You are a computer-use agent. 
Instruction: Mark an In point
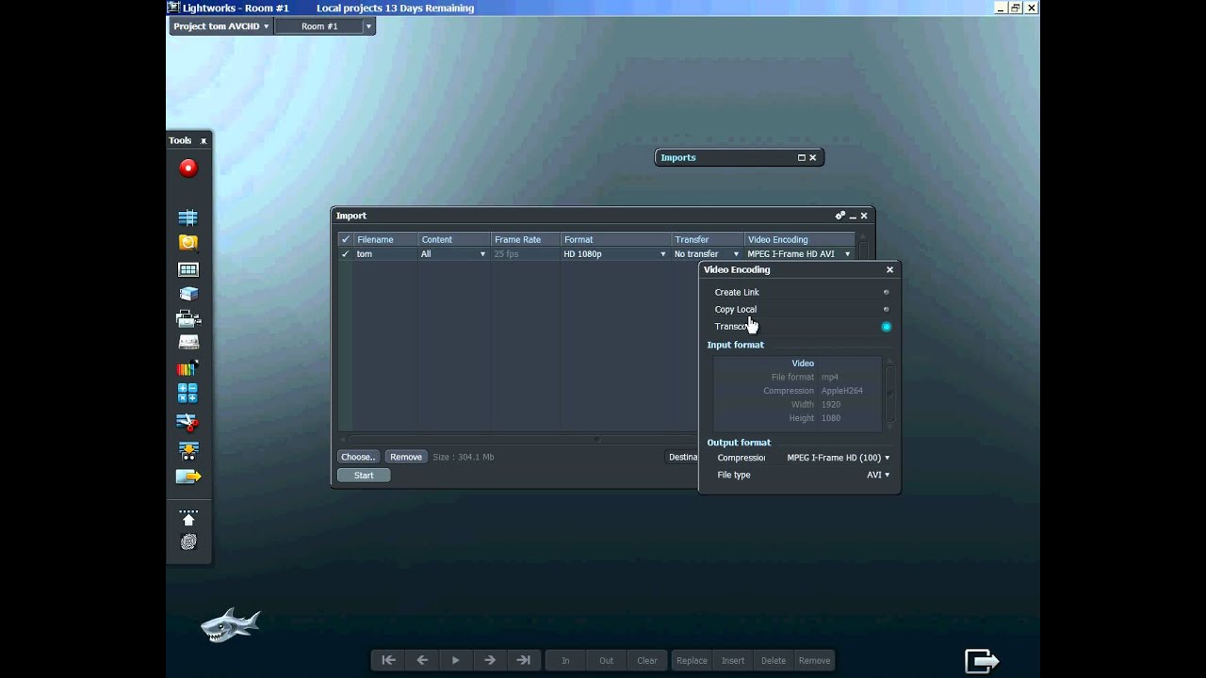[565, 660]
